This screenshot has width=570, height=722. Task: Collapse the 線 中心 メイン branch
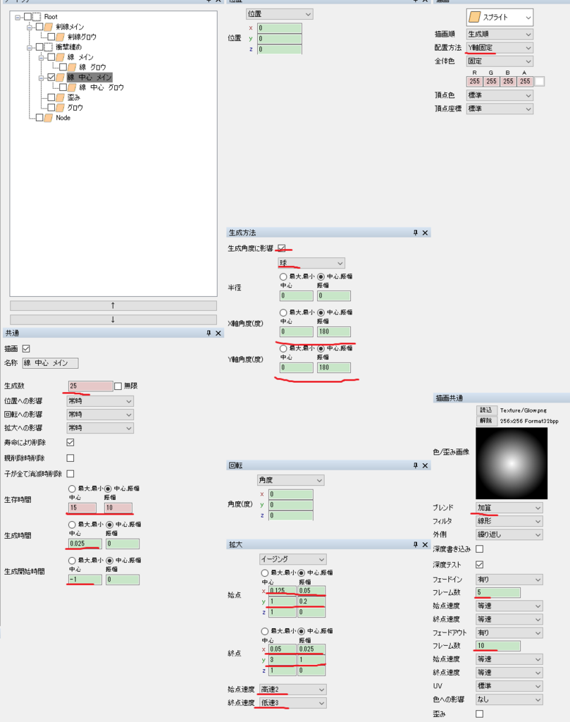coord(42,78)
